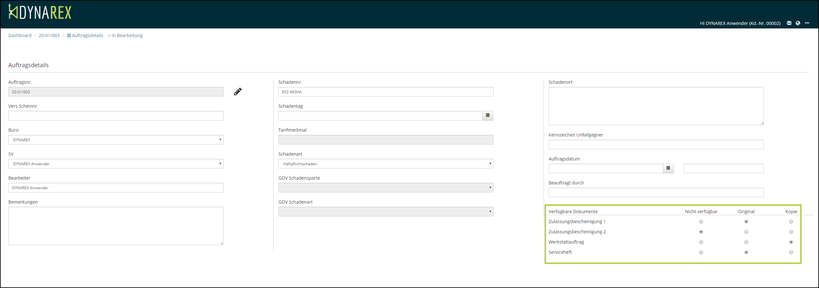Expand the Büro dropdown
Screen dimensions: 819x288
point(116,140)
